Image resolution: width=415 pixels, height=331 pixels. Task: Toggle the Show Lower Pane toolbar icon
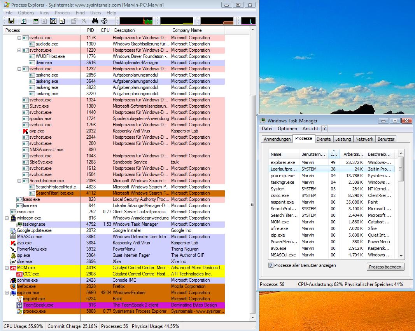click(53, 21)
